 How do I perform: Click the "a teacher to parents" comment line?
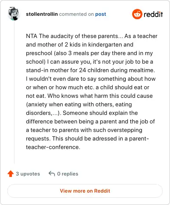tap(84, 130)
